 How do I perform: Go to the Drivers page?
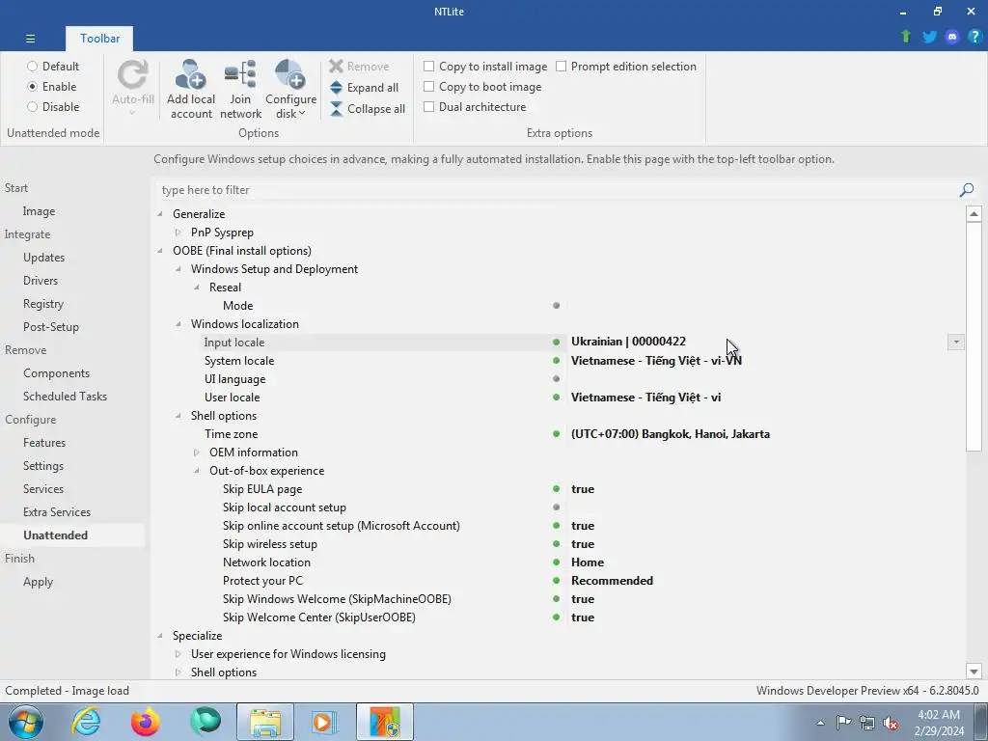click(x=41, y=281)
